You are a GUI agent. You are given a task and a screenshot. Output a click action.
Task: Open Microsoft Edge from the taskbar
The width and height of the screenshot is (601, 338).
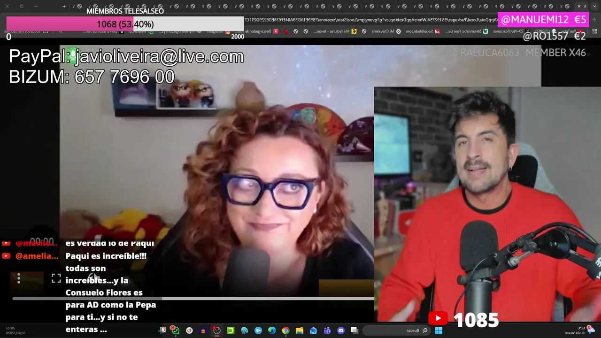[x=272, y=330]
